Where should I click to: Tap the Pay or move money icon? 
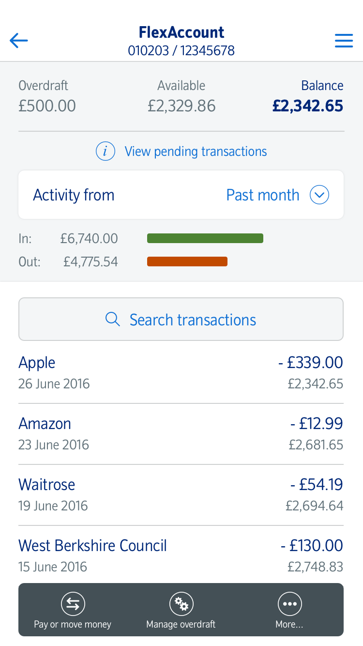click(73, 604)
